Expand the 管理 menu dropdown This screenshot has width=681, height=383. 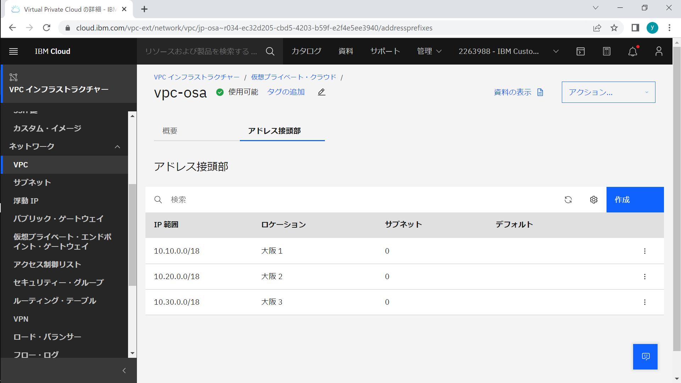coord(429,51)
